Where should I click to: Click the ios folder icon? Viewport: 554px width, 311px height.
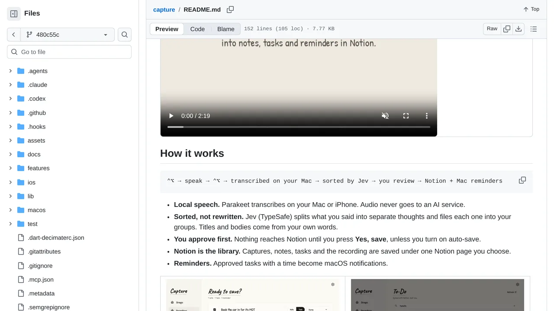[x=21, y=182]
